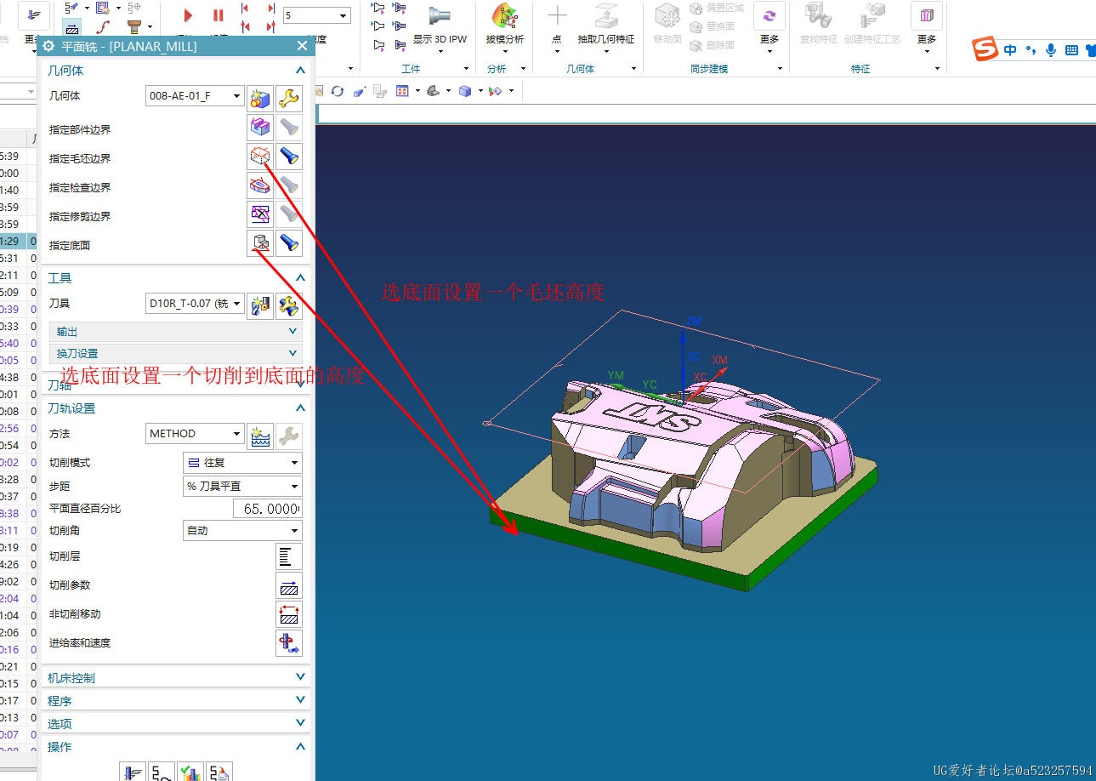Expand the 机床控制 section

click(300, 677)
